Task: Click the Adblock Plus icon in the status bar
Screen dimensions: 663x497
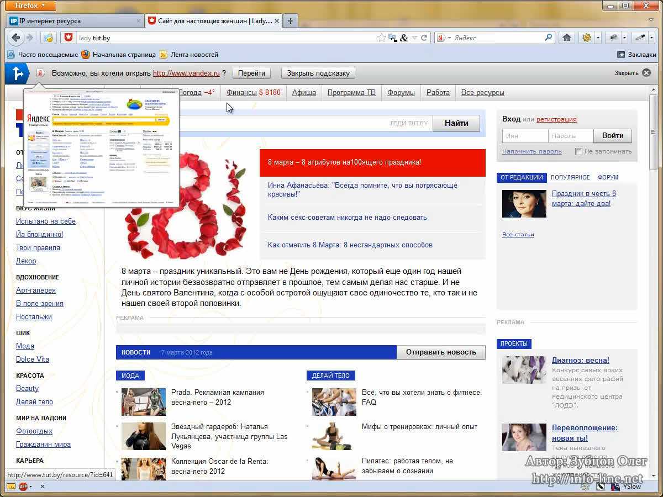Action: click(x=24, y=487)
